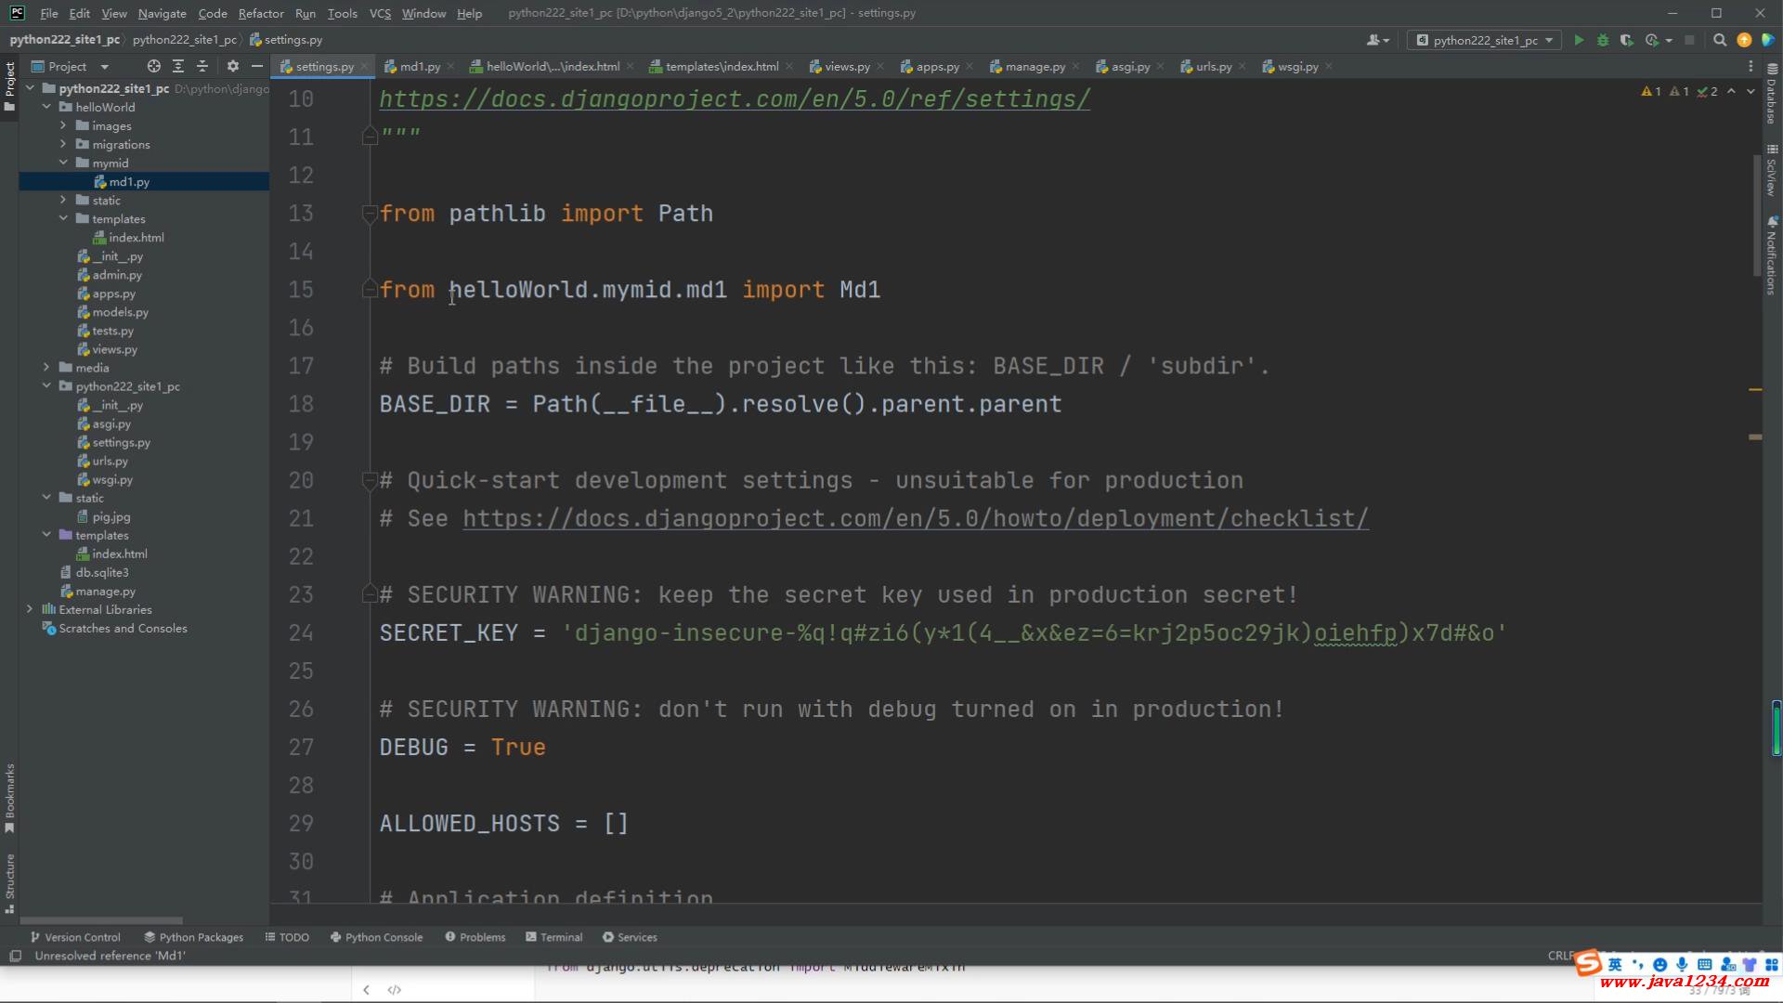
Task: Open Python Packages tool window
Action: (193, 937)
